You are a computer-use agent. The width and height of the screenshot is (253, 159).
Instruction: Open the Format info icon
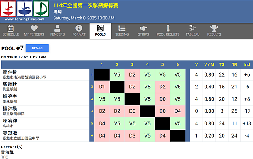(x=79, y=28)
